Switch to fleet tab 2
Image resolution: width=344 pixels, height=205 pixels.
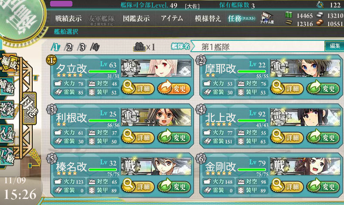(68, 47)
